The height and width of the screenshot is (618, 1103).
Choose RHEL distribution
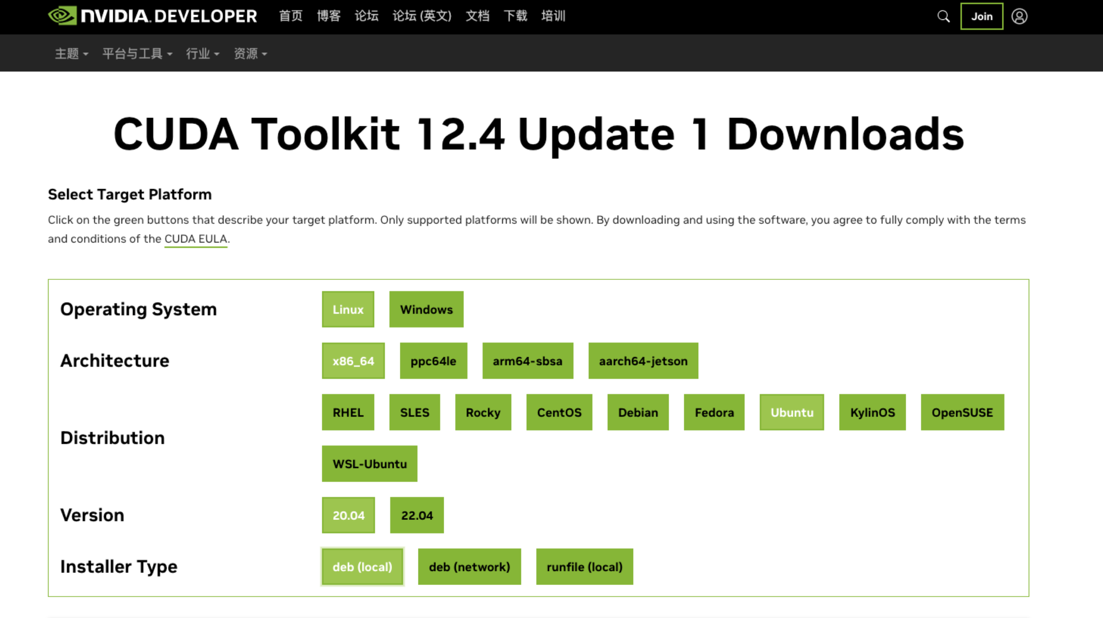pos(348,412)
